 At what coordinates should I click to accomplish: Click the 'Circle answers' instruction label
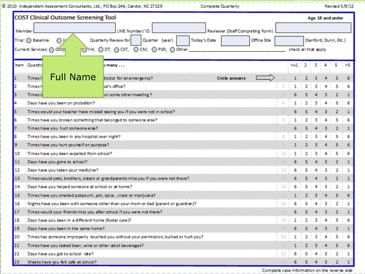pyautogui.click(x=231, y=78)
